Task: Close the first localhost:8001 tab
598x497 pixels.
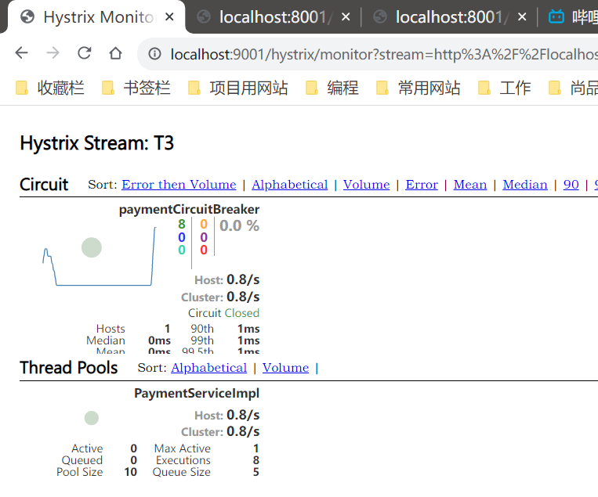Action: (346, 16)
